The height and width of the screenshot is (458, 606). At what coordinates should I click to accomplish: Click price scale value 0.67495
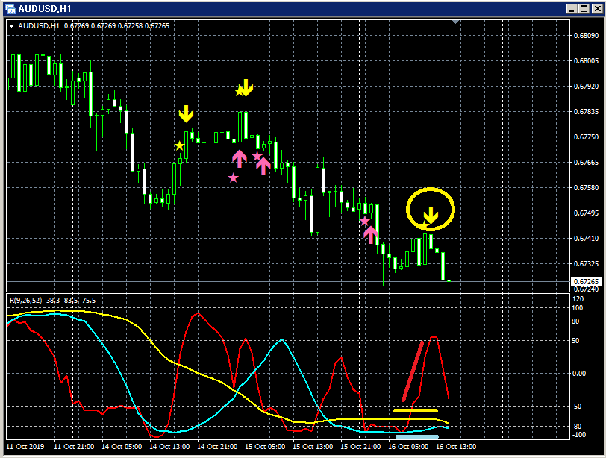click(586, 213)
